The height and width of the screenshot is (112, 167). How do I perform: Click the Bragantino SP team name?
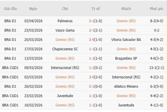pos(126,58)
